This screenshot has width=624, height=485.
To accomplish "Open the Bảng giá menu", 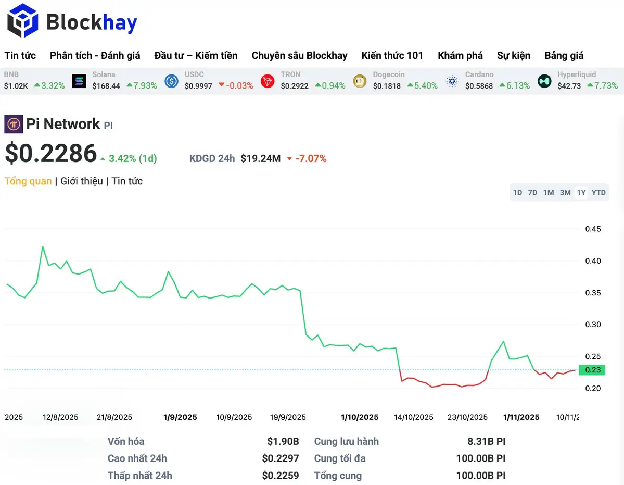I will pyautogui.click(x=564, y=55).
